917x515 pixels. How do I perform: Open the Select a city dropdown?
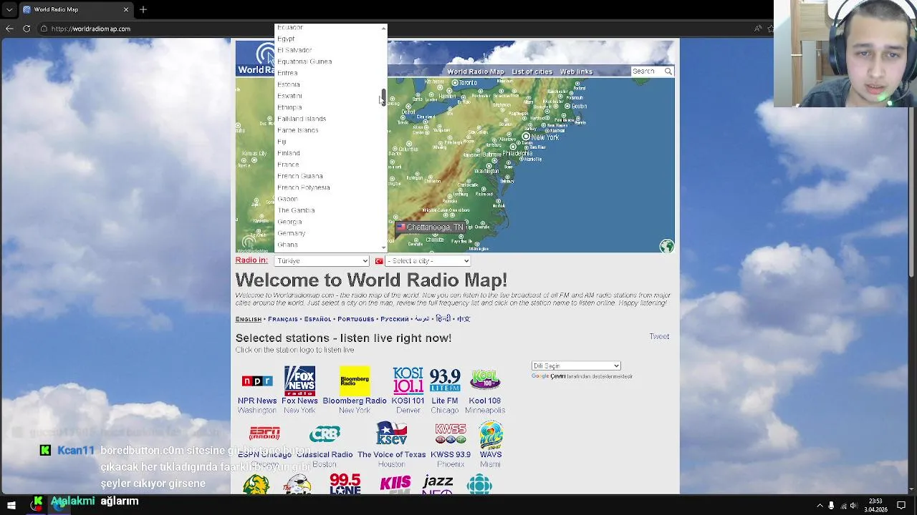tap(428, 261)
